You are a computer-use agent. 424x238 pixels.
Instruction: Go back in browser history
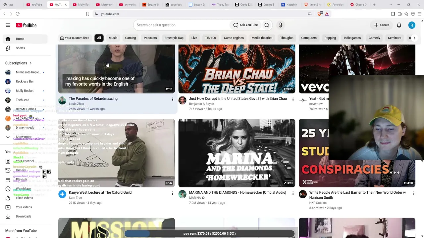4,14
